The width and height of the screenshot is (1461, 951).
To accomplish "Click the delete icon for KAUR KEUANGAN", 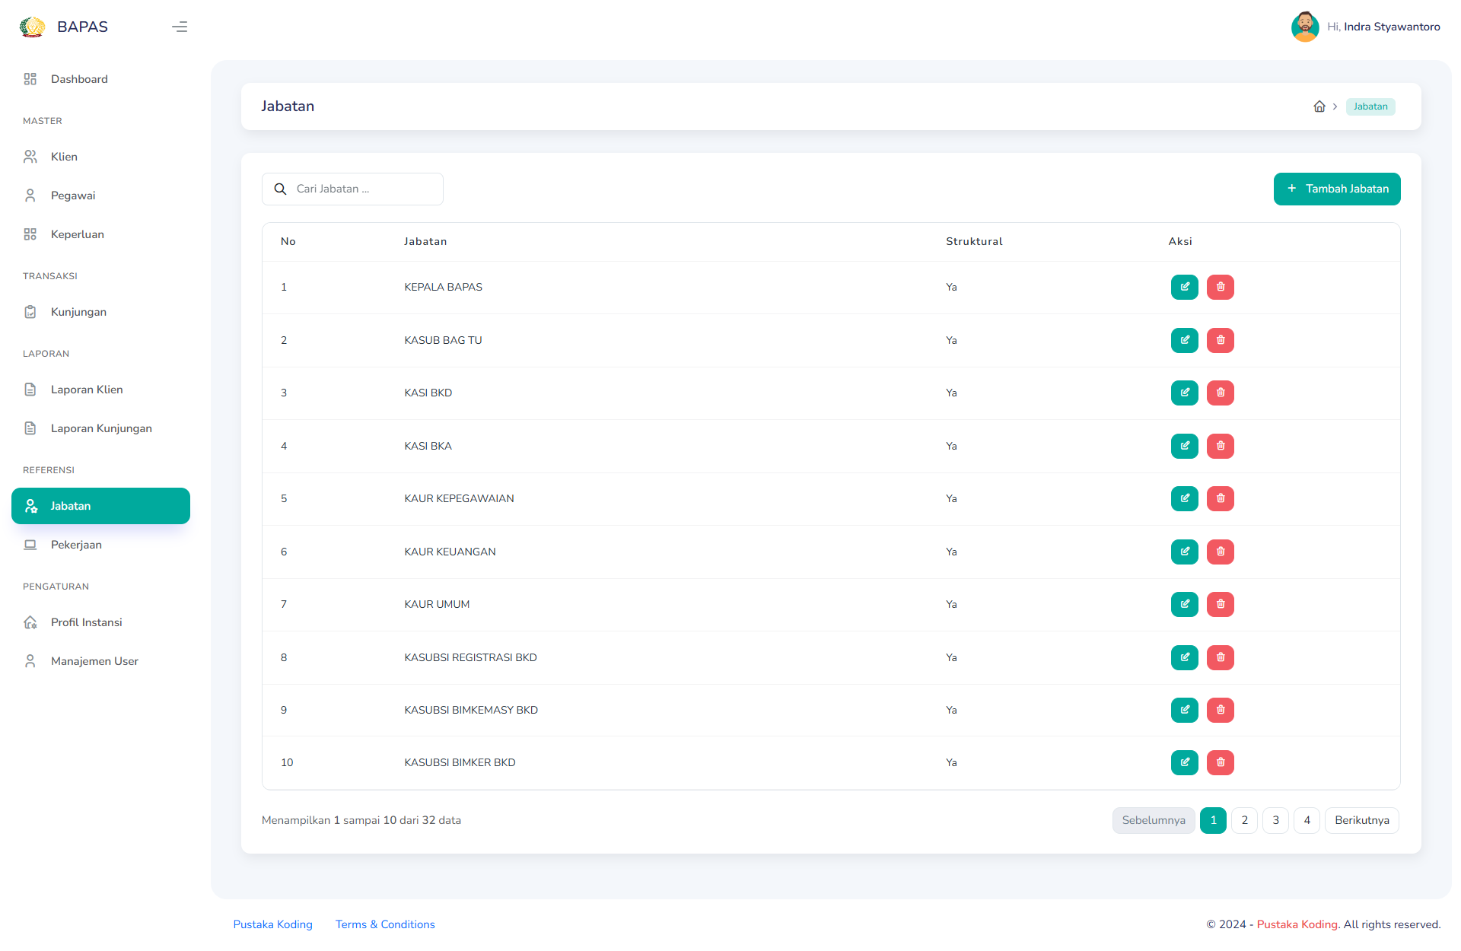I will 1219,552.
